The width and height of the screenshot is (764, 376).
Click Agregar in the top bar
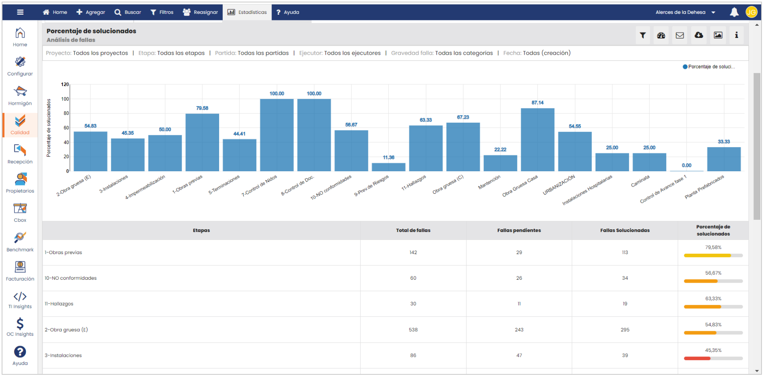tap(91, 12)
